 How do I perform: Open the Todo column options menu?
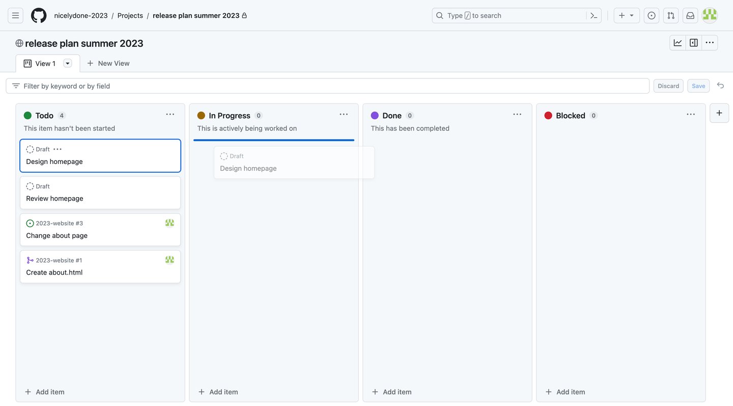click(170, 114)
